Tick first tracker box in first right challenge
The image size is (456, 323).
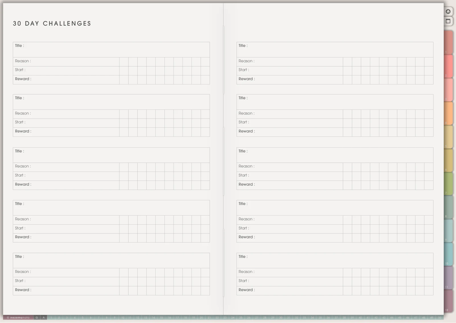(348, 62)
